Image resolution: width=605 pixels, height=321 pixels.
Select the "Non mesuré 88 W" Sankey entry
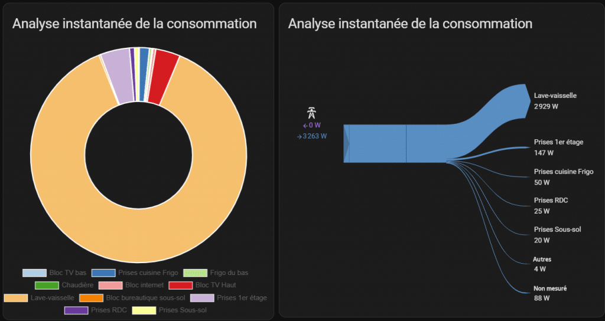coord(550,293)
